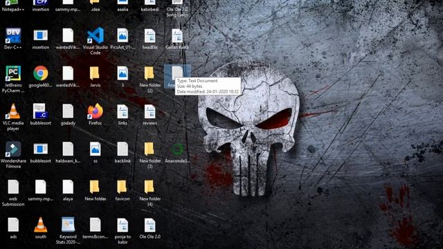Select the ss image file
The height and width of the screenshot is (249, 443).
(x=95, y=152)
